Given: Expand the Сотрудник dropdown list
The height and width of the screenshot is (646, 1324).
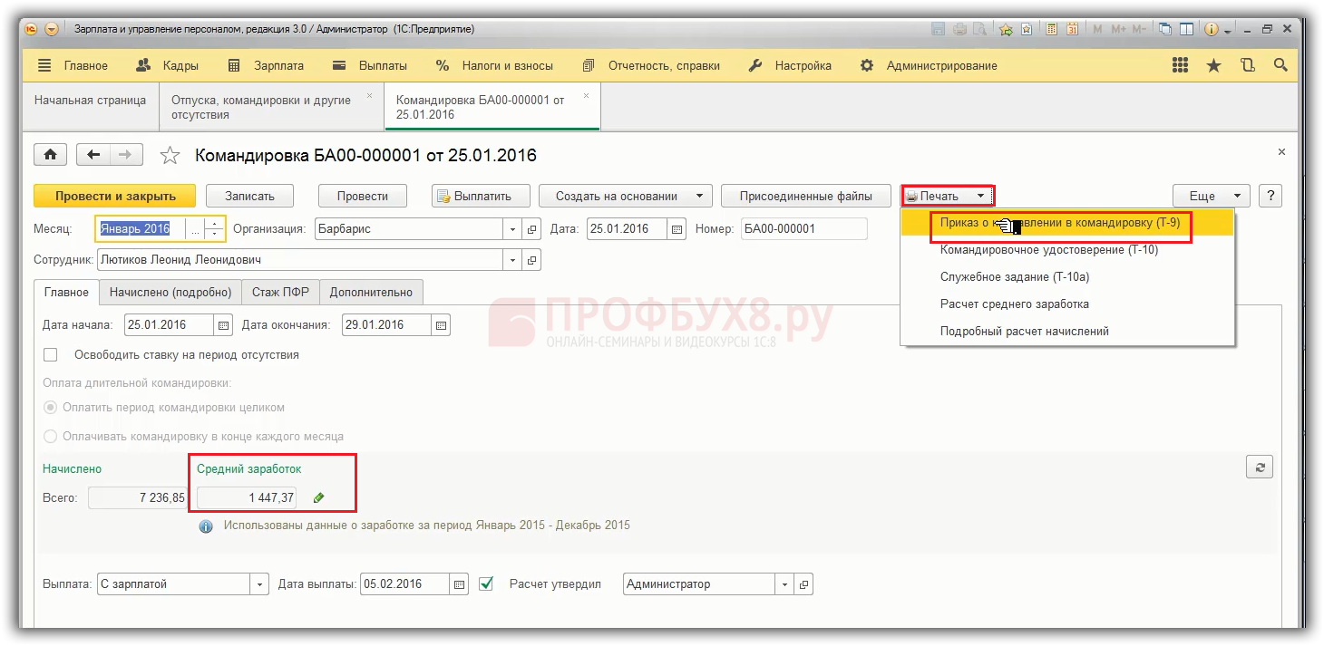Looking at the screenshot, I should click(x=513, y=260).
